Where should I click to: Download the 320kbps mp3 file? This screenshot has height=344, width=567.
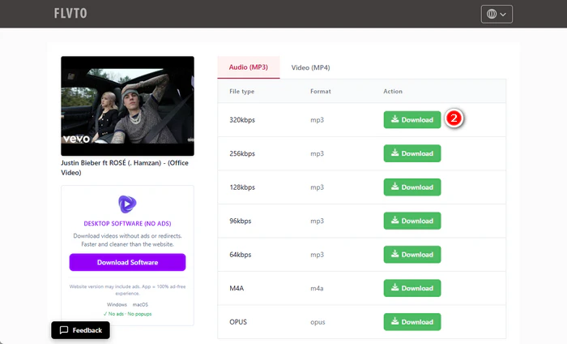[412, 120]
